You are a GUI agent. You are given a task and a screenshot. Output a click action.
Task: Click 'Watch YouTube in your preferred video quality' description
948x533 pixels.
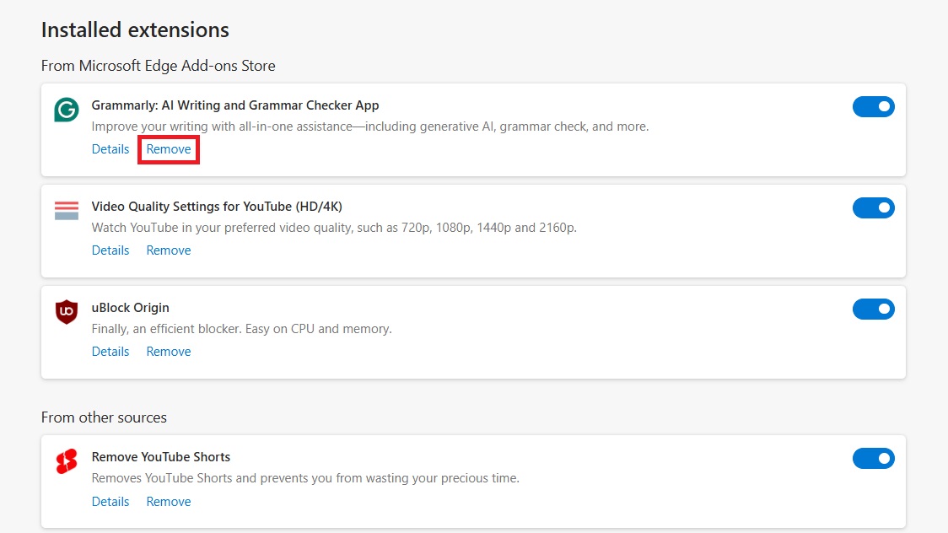pos(334,228)
